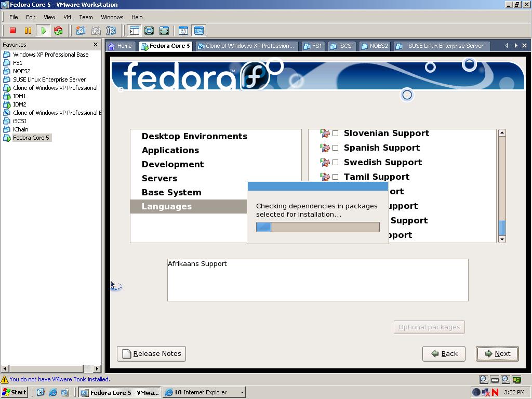The image size is (532, 399).
Task: Click the Next button in the installer
Action: click(497, 354)
